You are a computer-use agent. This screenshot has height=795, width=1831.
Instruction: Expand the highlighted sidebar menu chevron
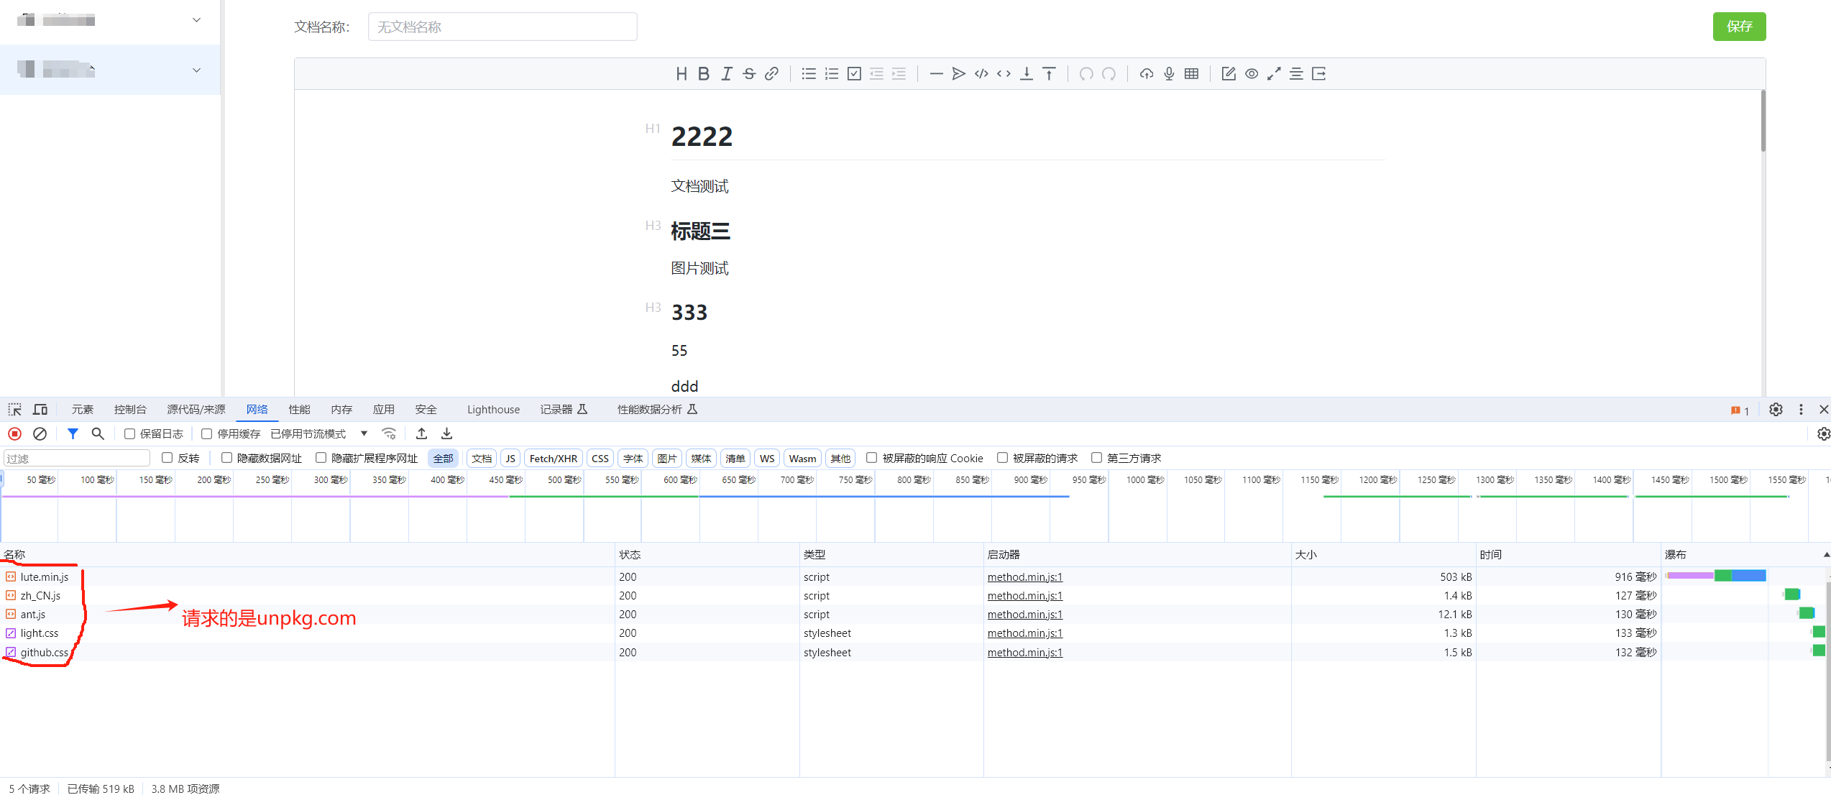[196, 70]
